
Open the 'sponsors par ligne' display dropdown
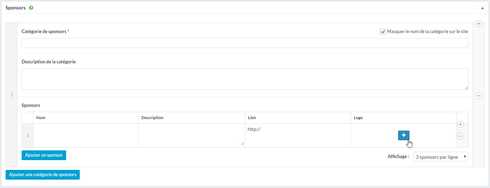[441, 157]
